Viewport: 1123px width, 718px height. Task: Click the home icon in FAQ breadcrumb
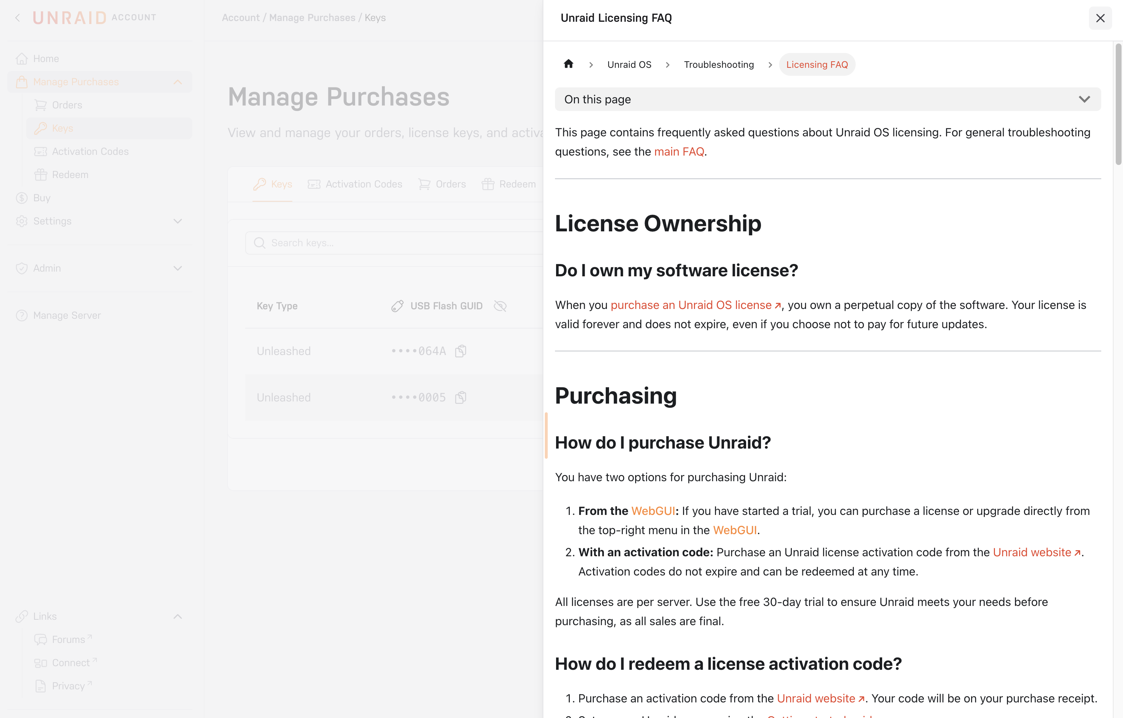tap(568, 64)
